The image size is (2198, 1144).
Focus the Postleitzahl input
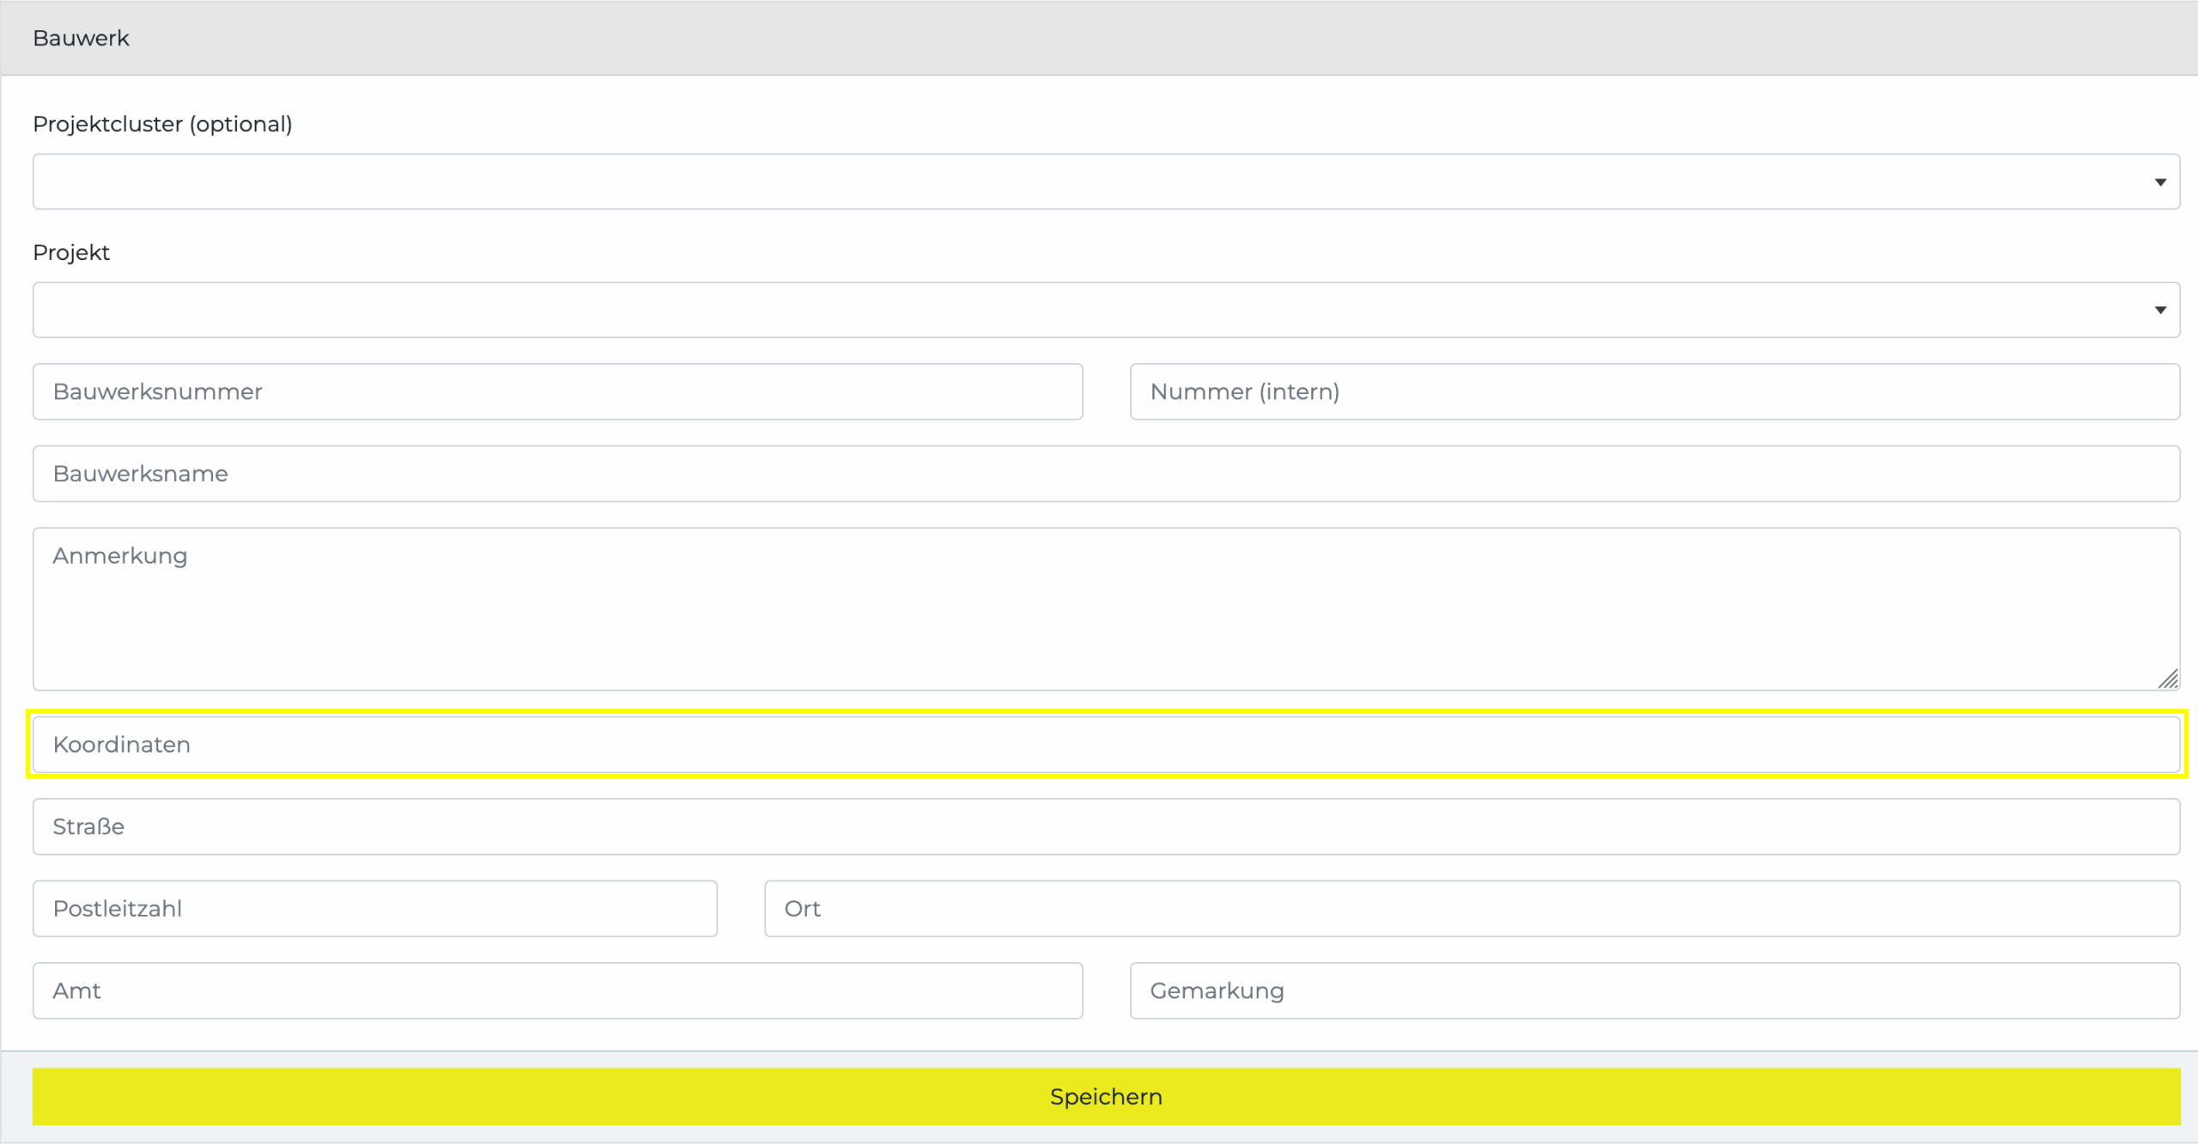point(374,908)
